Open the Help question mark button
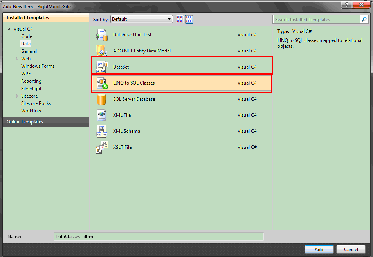Image resolution: width=373 pixels, height=257 pixels. pyautogui.click(x=347, y=5)
